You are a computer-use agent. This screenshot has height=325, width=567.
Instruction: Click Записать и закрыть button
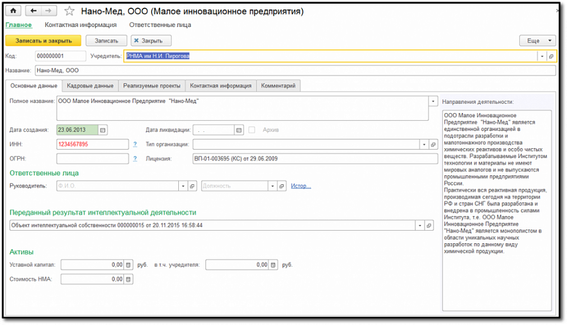click(43, 41)
